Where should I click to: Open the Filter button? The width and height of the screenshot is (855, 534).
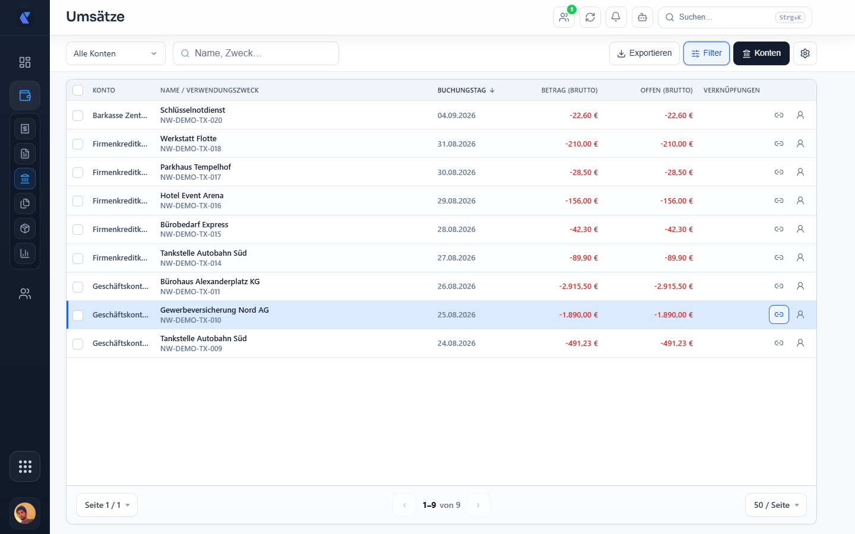tap(707, 53)
